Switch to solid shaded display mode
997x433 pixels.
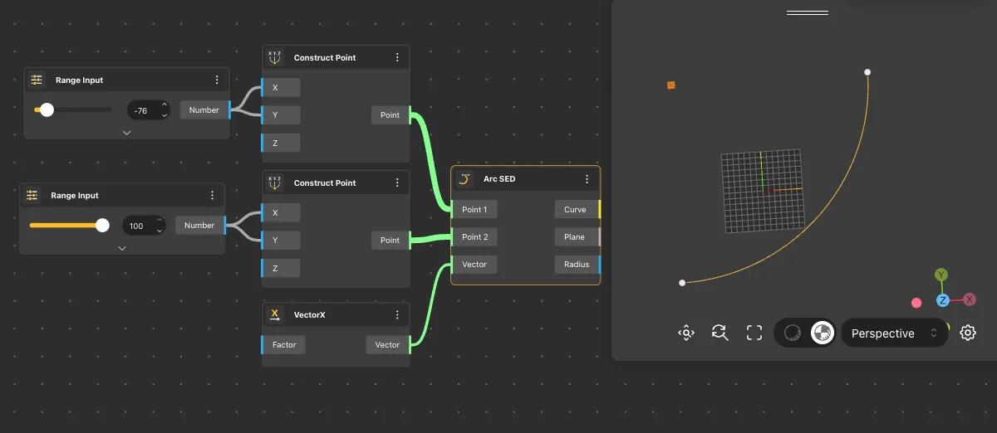pos(793,333)
